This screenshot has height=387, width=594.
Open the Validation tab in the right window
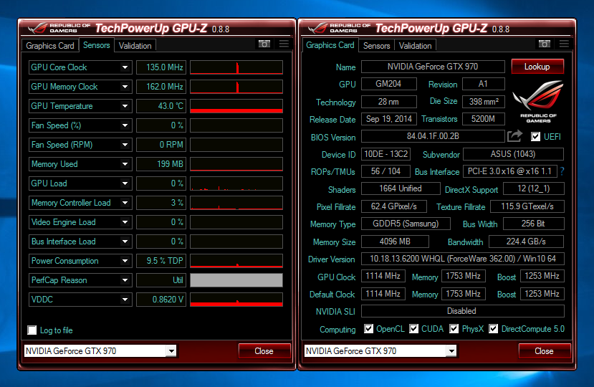(415, 45)
